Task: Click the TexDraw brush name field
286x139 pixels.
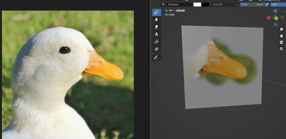Action: point(179,5)
